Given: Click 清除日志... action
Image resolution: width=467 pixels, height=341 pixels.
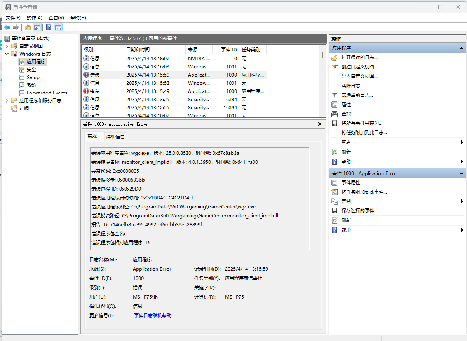Looking at the screenshot, I should tap(352, 86).
